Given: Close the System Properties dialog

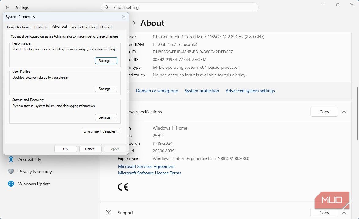Looking at the screenshot, I should click(124, 16).
